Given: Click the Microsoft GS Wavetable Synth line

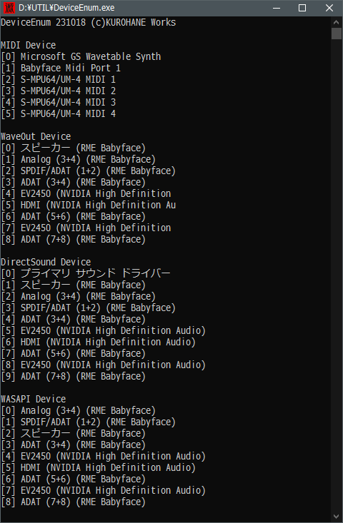Looking at the screenshot, I should point(81,56).
